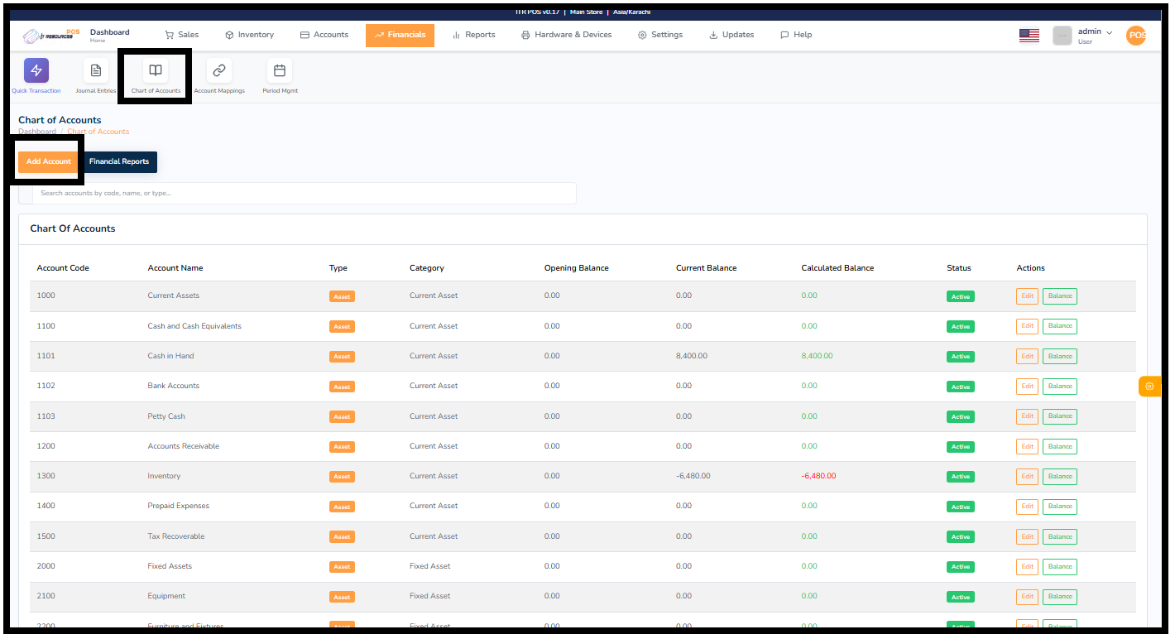Open the Reports menu
The height and width of the screenshot is (639, 1175).
[473, 35]
